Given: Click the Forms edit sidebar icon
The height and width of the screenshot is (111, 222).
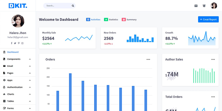Looking at the screenshot, I should point(4,108).
